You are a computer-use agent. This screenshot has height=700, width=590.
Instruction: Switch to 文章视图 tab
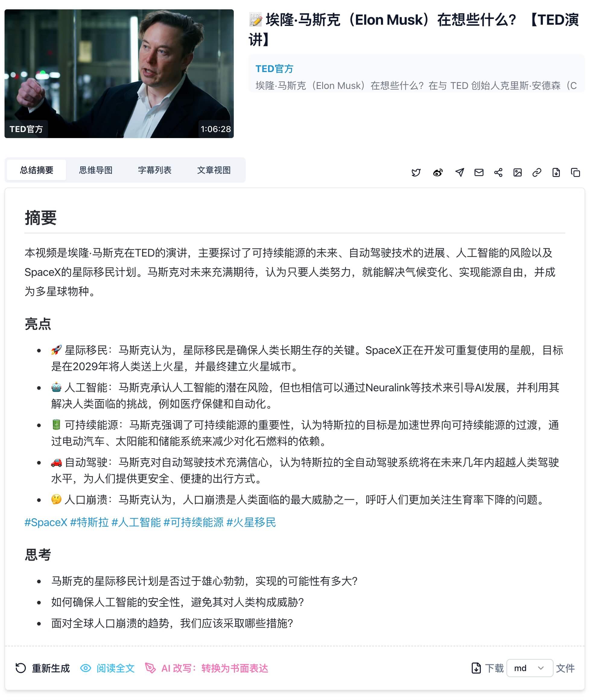(213, 170)
